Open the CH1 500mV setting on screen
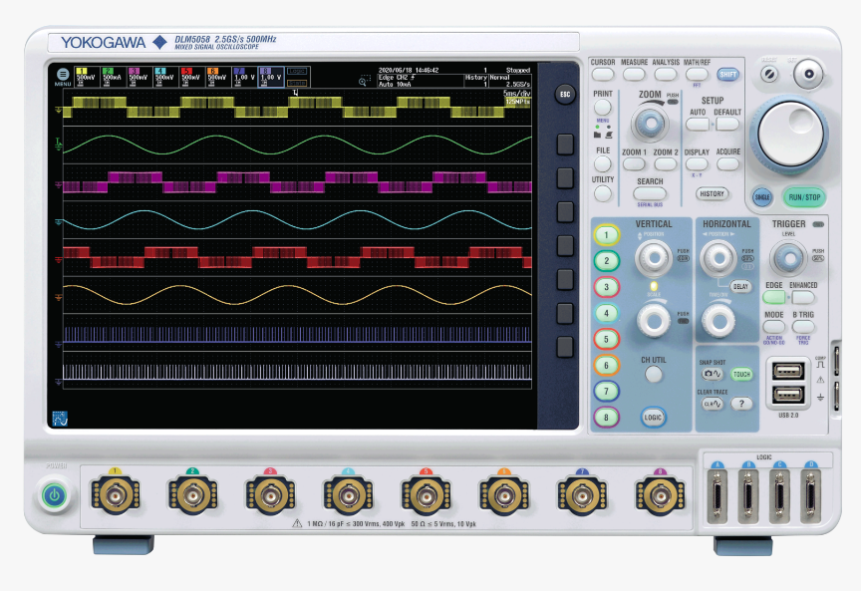The image size is (861, 591). [x=86, y=76]
